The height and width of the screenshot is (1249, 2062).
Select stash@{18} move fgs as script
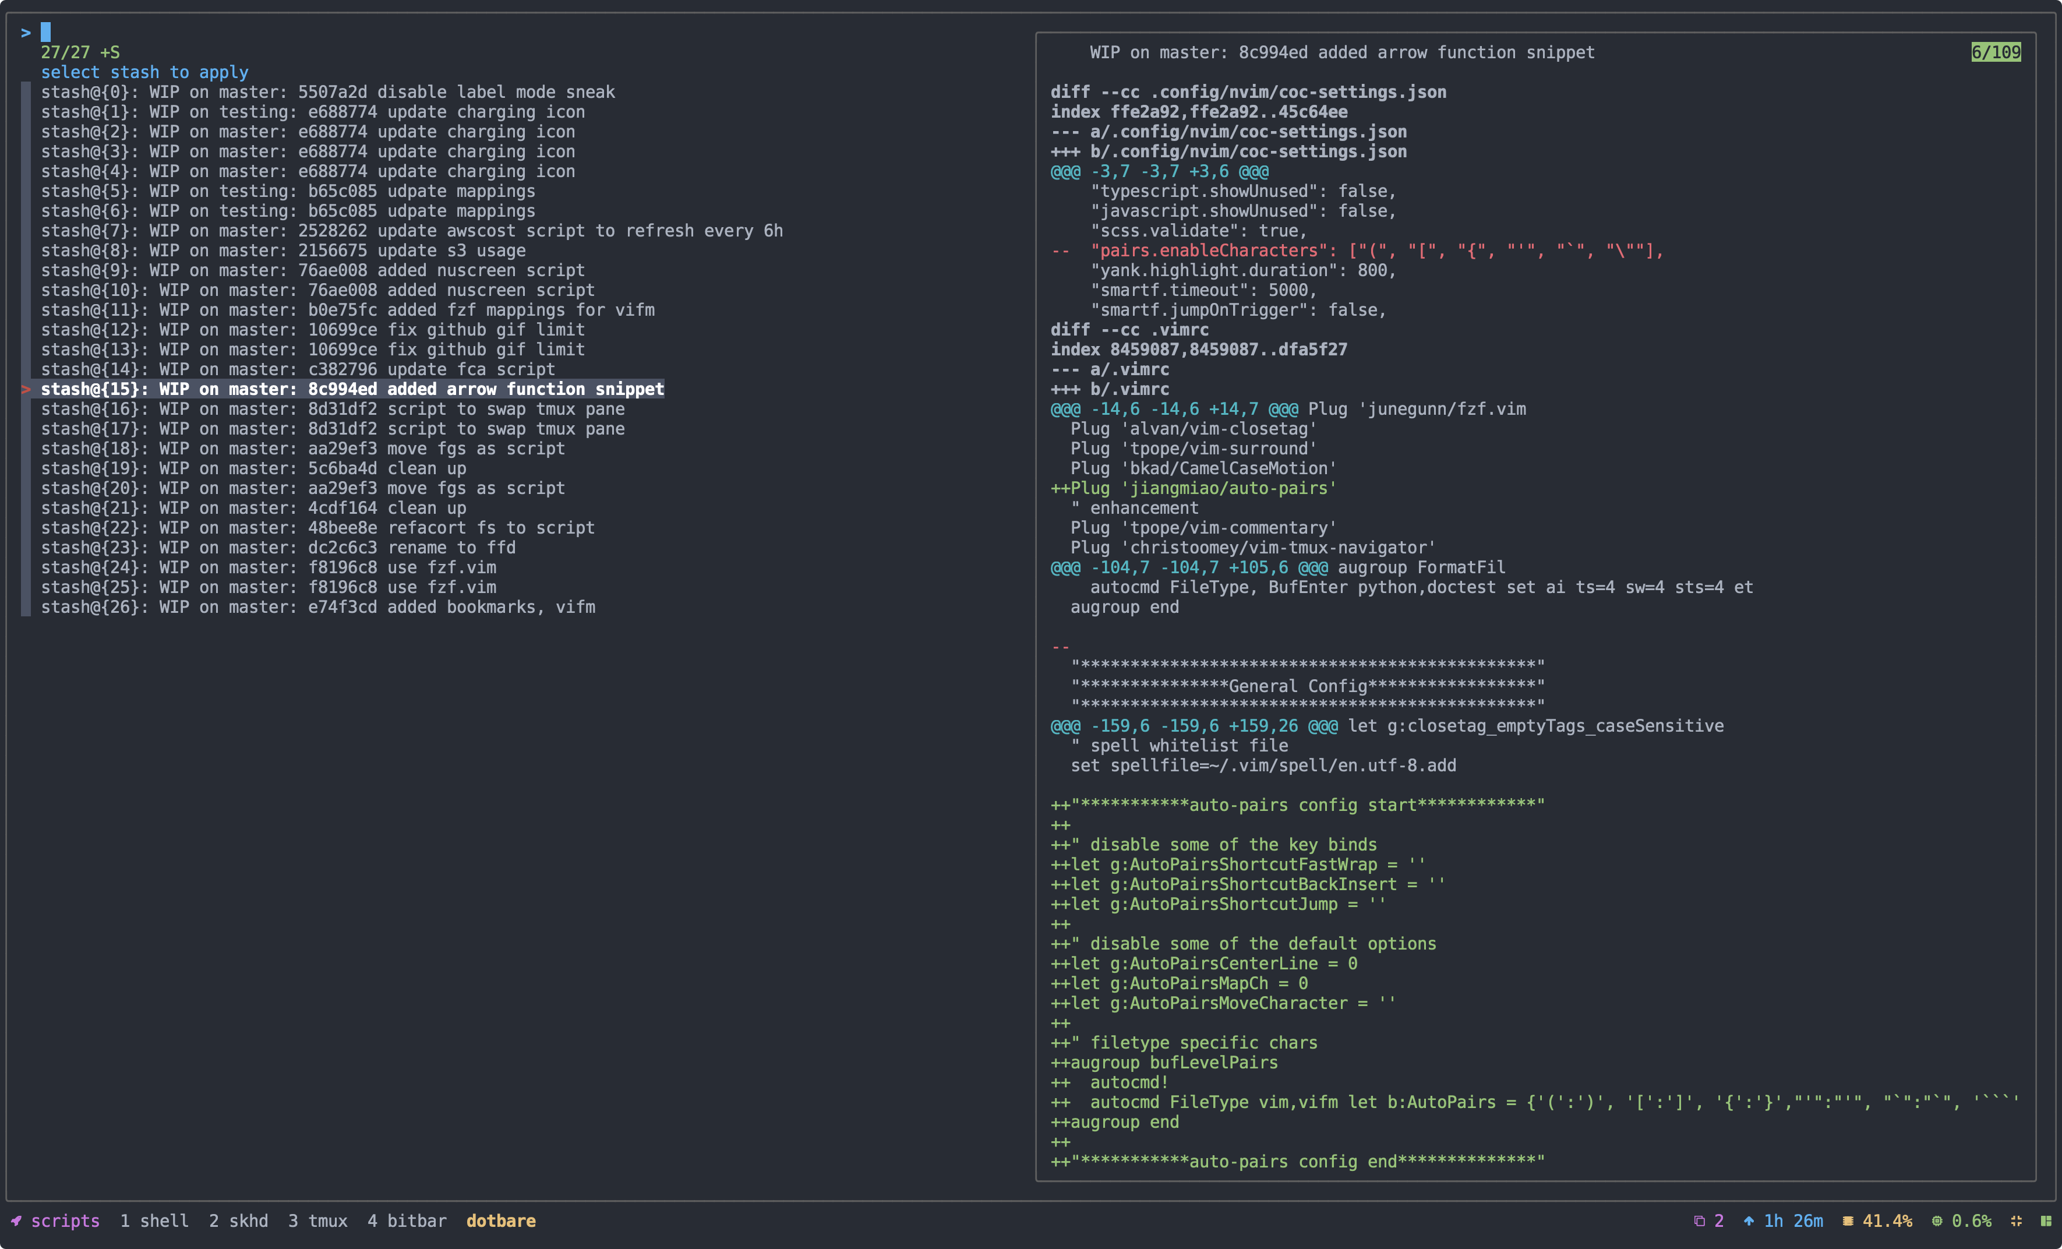[x=303, y=449]
